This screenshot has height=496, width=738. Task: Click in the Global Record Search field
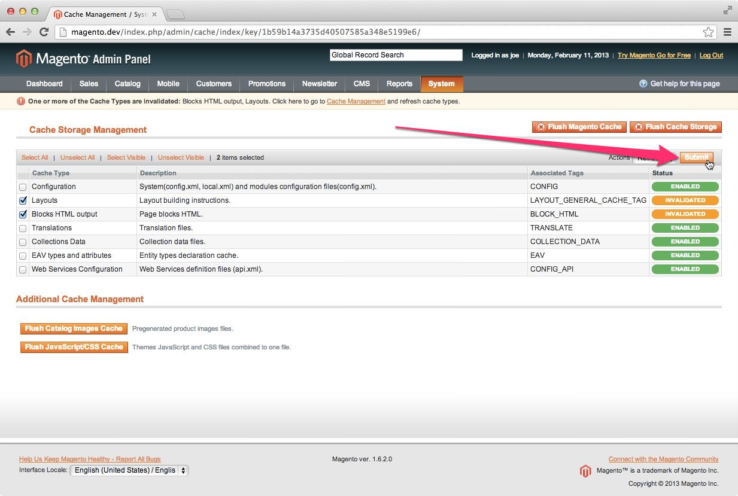[x=396, y=55]
